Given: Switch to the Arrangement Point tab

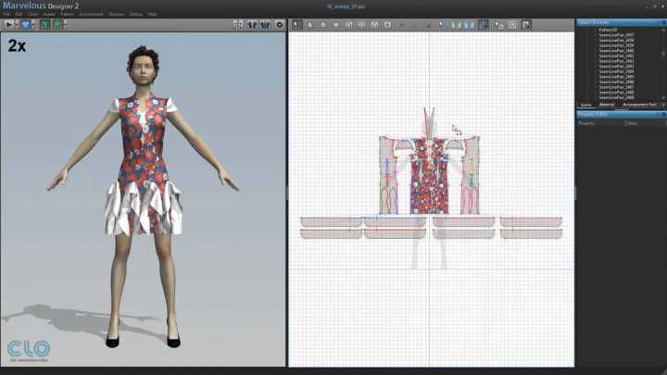Looking at the screenshot, I should tap(639, 105).
